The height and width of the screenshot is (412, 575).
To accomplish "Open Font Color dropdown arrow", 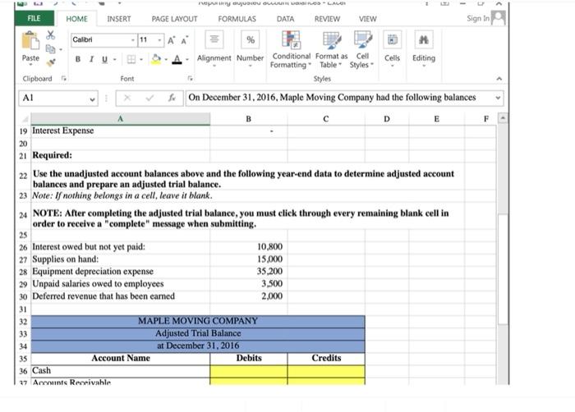I will 187,59.
